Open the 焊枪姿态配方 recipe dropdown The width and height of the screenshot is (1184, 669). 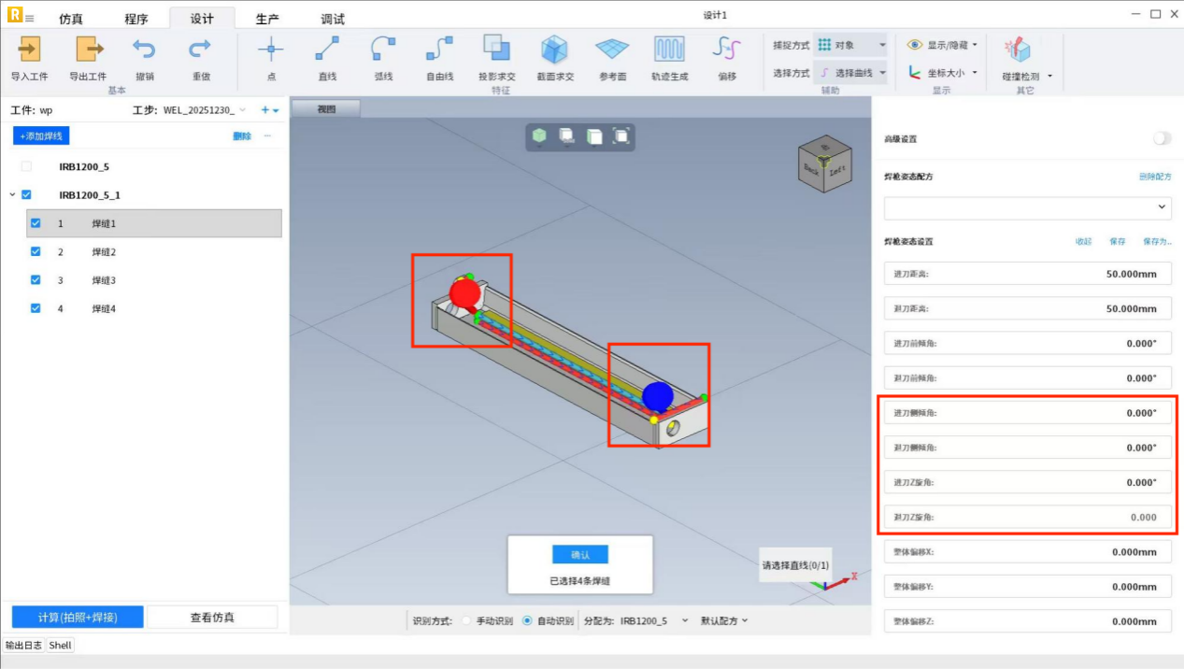click(1027, 207)
